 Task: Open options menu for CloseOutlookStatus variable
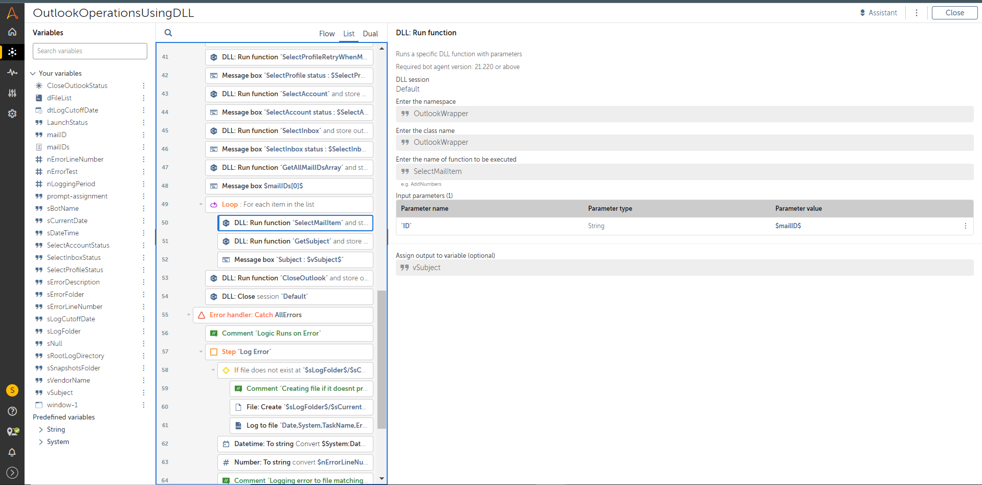[144, 86]
